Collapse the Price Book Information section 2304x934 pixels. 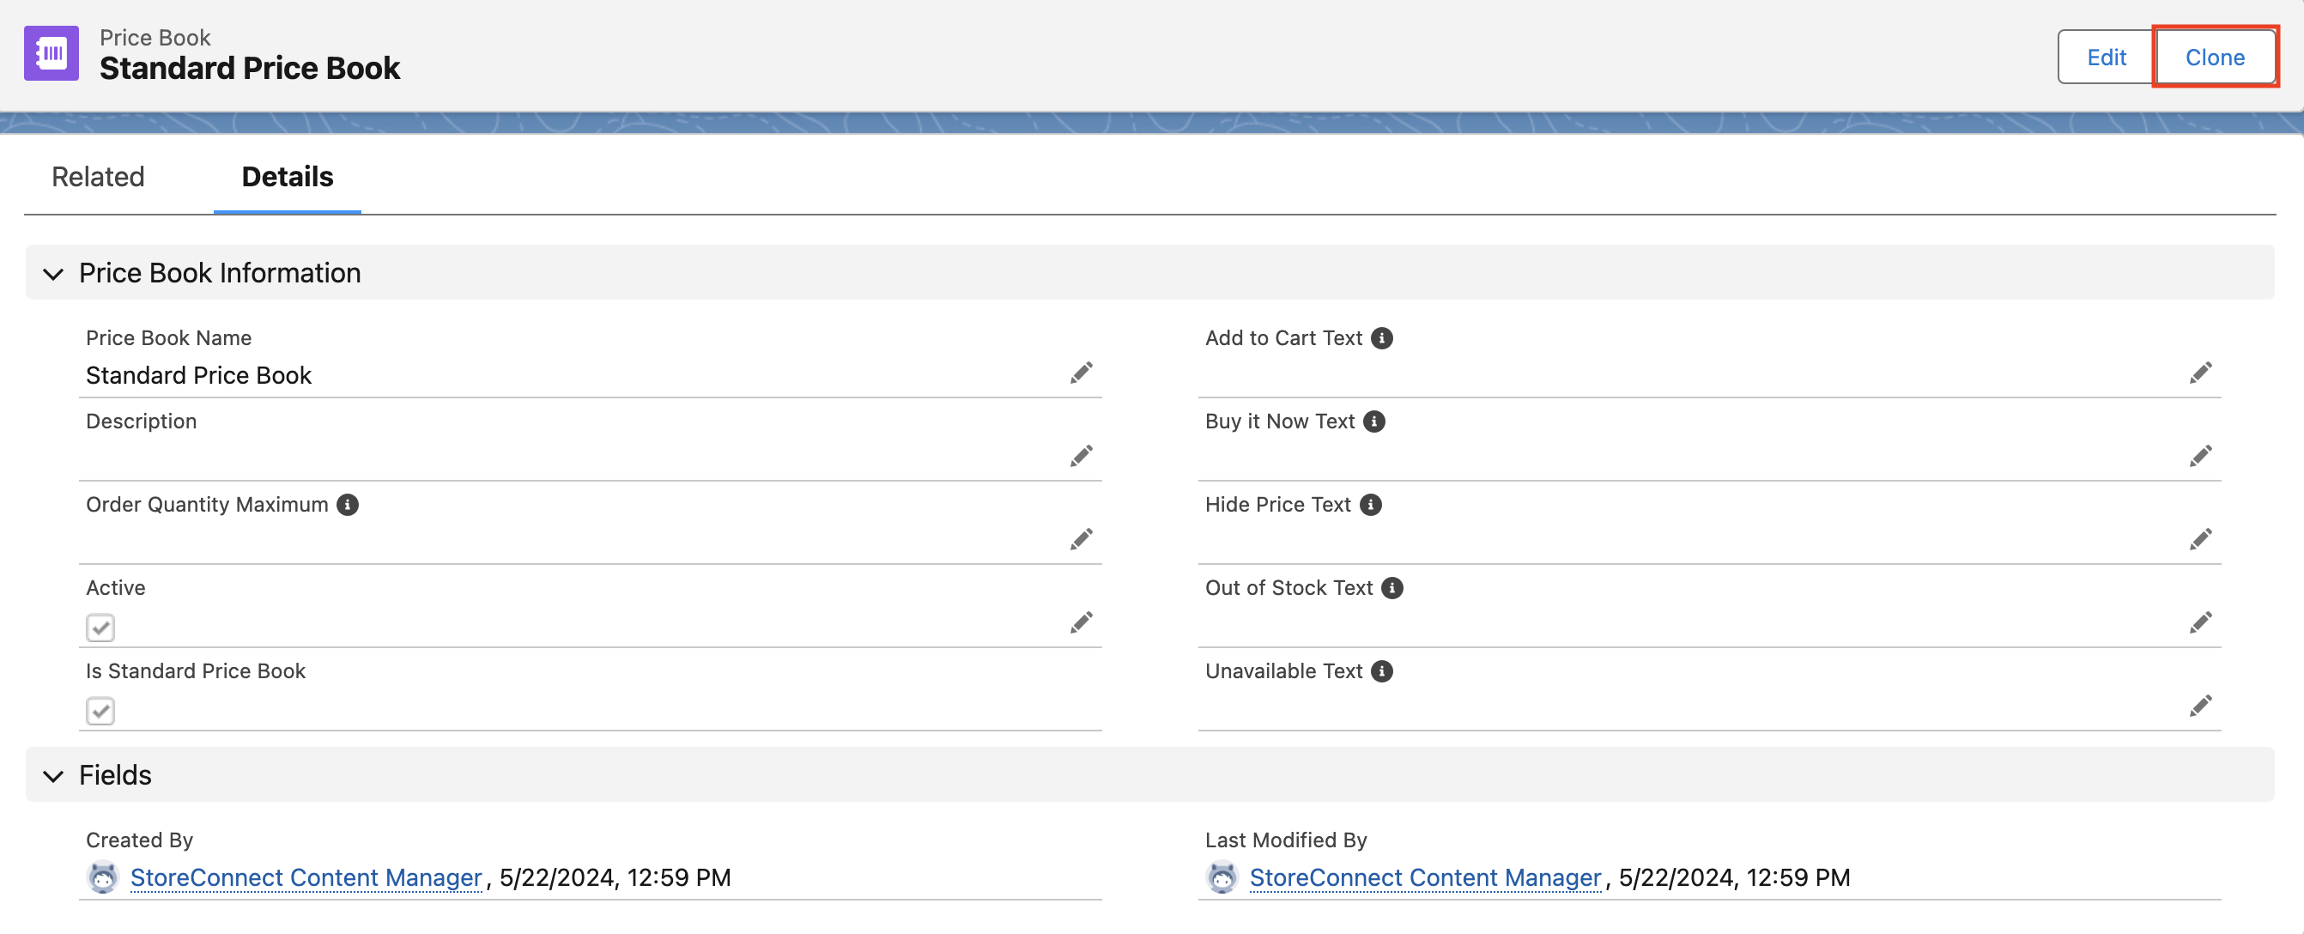pos(54,273)
